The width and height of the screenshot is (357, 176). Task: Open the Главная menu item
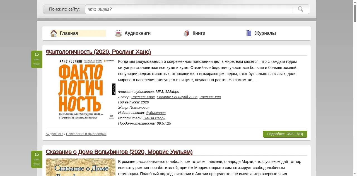(69, 33)
